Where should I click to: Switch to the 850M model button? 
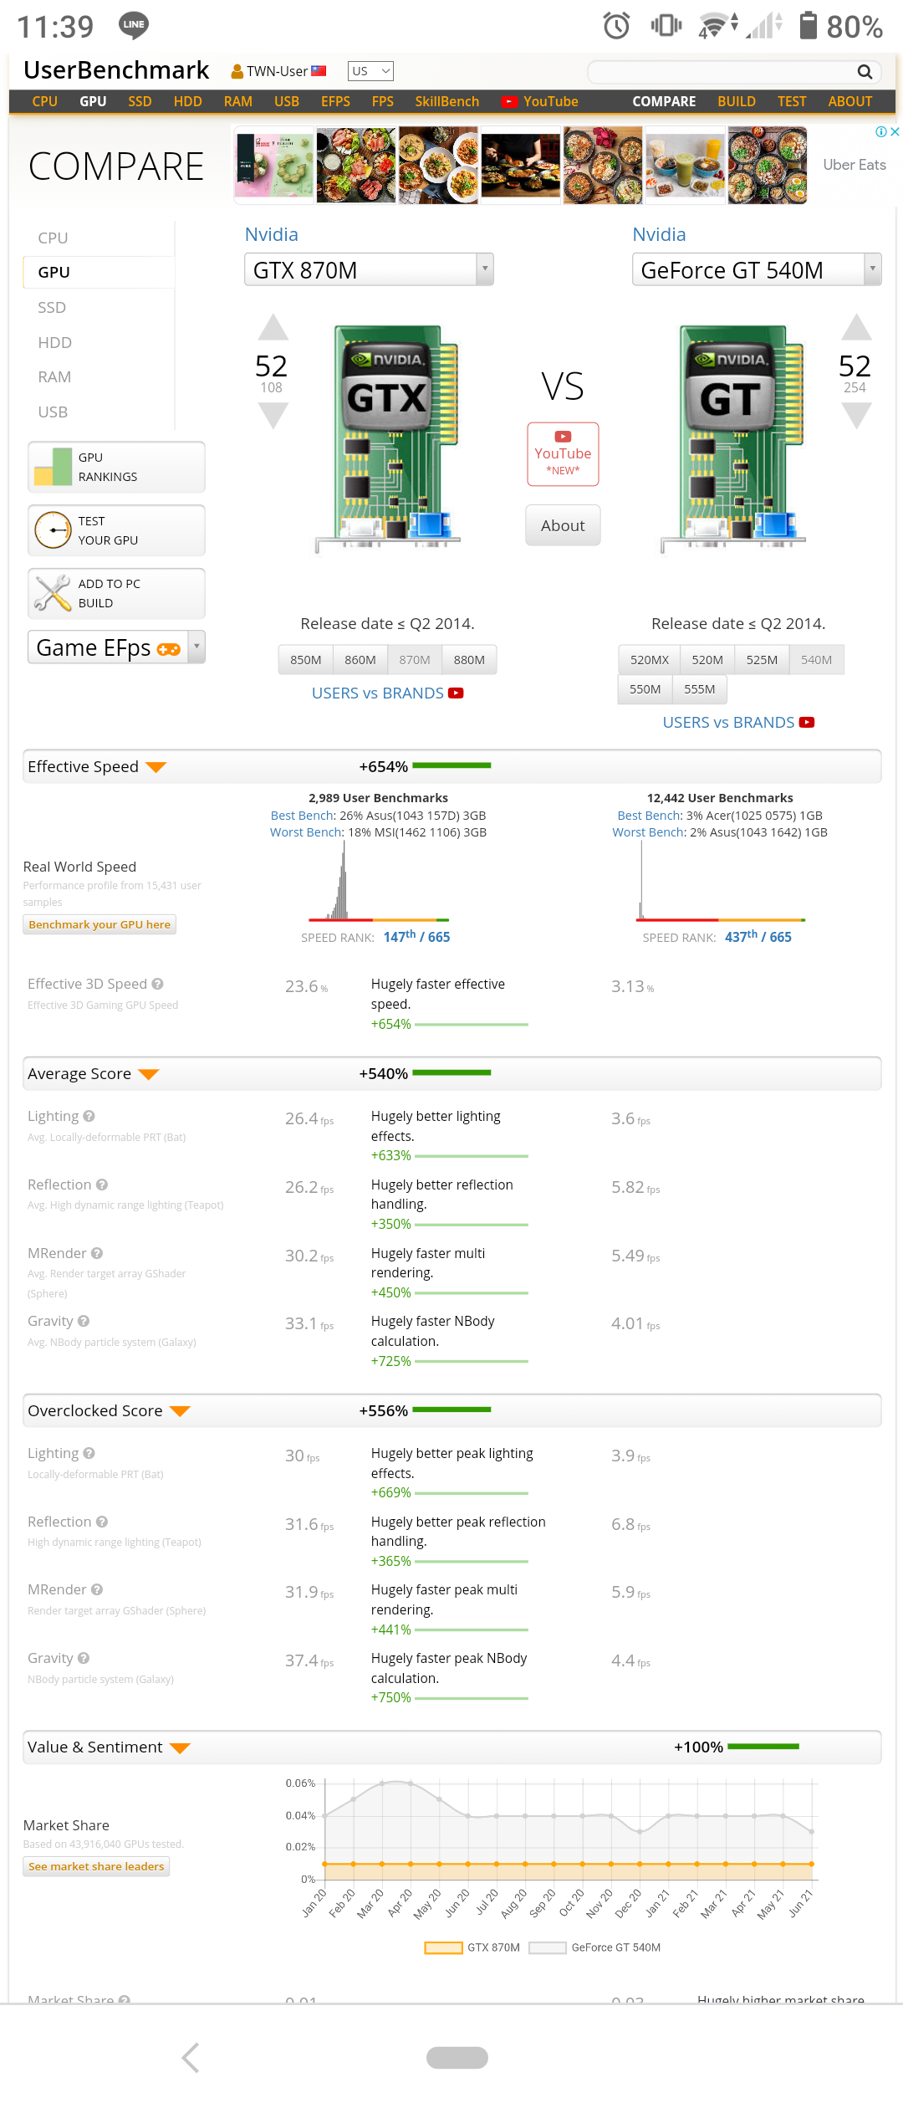pos(306,660)
